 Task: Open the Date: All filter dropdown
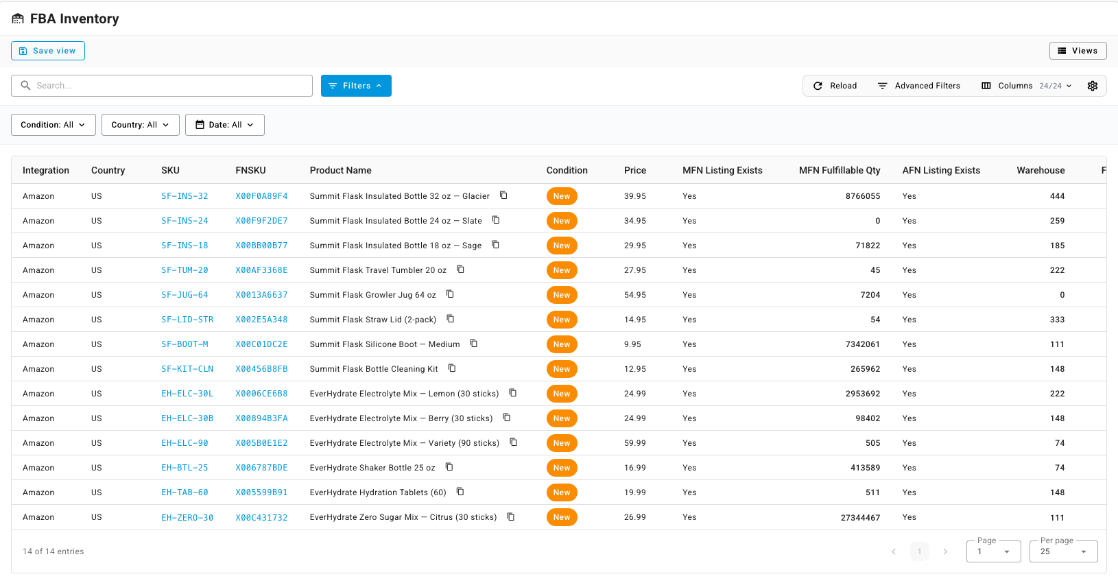[x=225, y=125]
